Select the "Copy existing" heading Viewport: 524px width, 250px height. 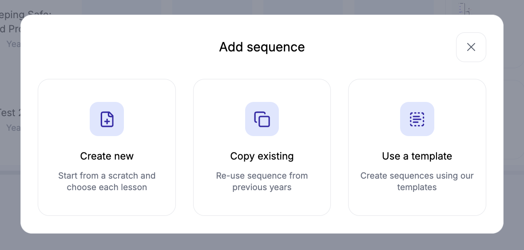click(262, 156)
